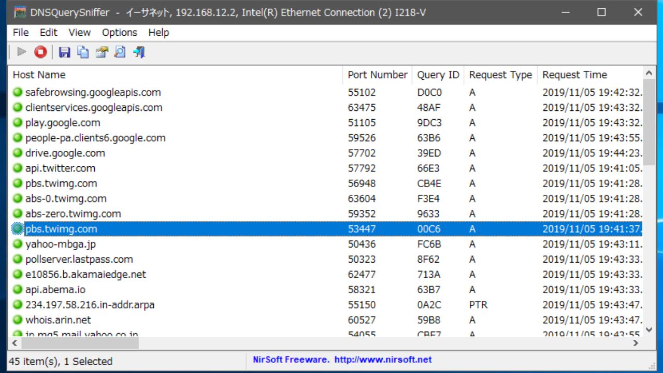
Task: Click the vertical scrollbar down arrow
Action: (649, 330)
